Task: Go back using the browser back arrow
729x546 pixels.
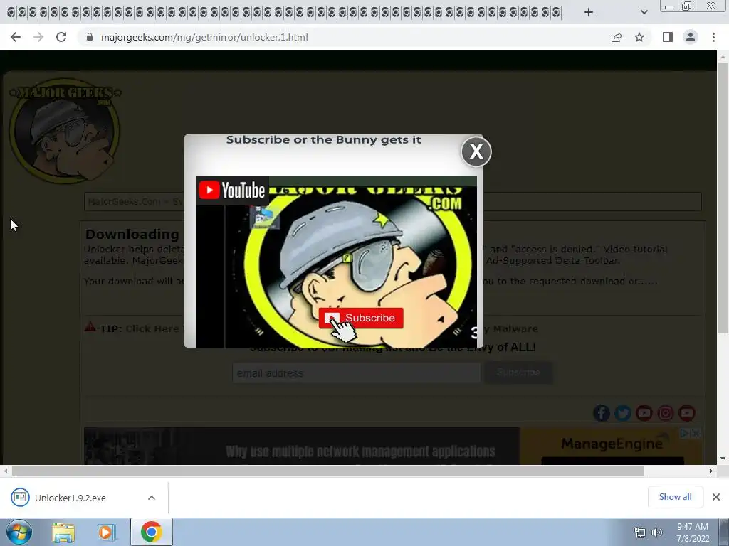Action: (16, 37)
